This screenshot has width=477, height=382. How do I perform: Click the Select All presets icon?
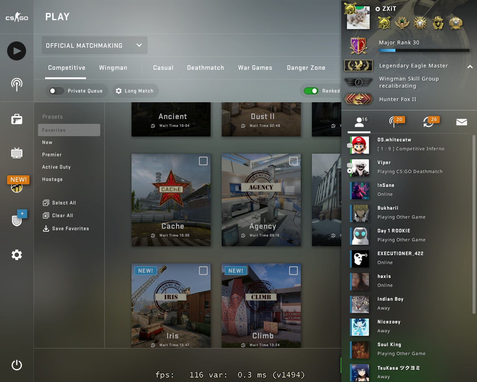coord(46,203)
